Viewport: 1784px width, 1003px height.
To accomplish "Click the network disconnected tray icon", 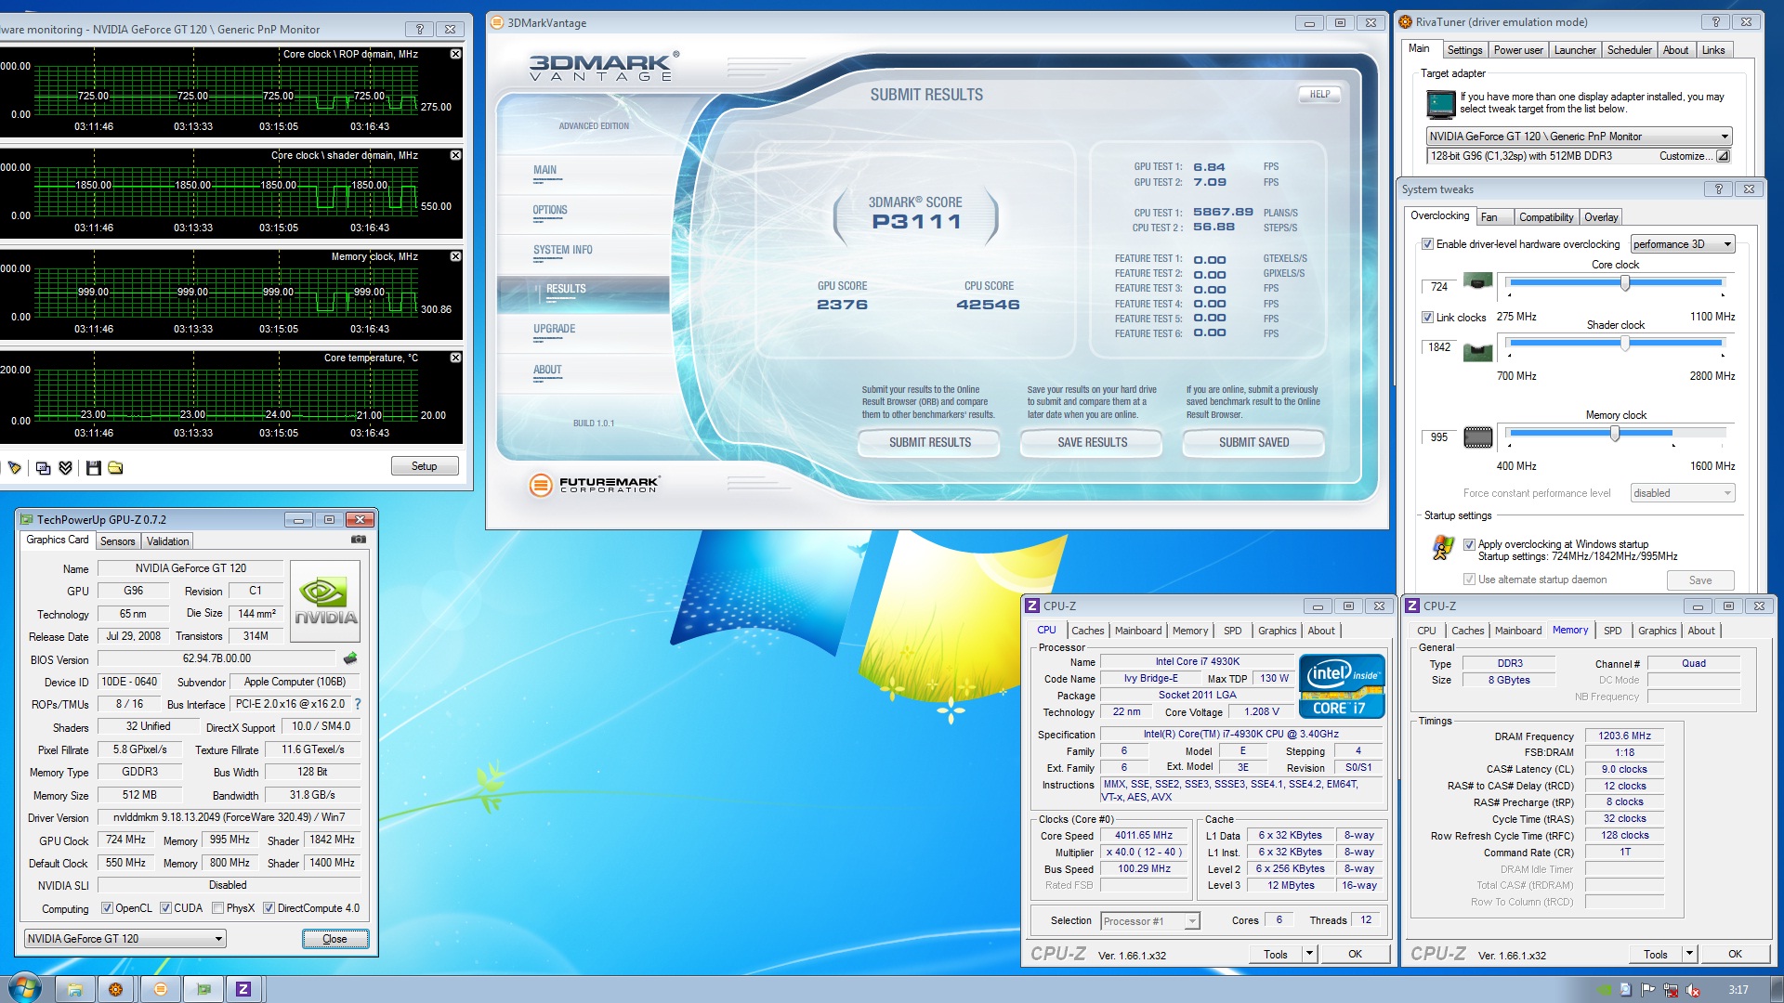I will [x=1671, y=990].
